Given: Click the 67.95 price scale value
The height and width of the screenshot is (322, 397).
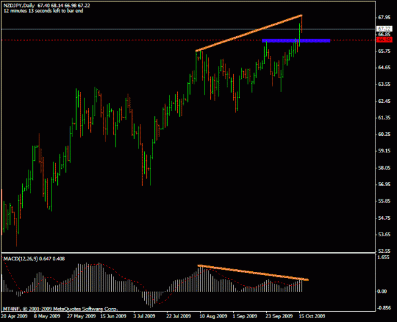Looking at the screenshot, I should click(x=384, y=18).
